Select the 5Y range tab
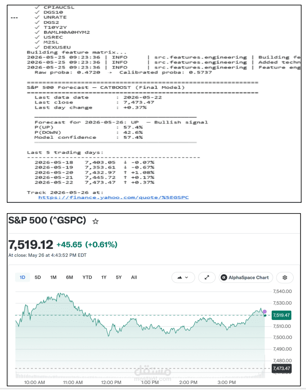Screen dimensions: 306x390 point(119,277)
